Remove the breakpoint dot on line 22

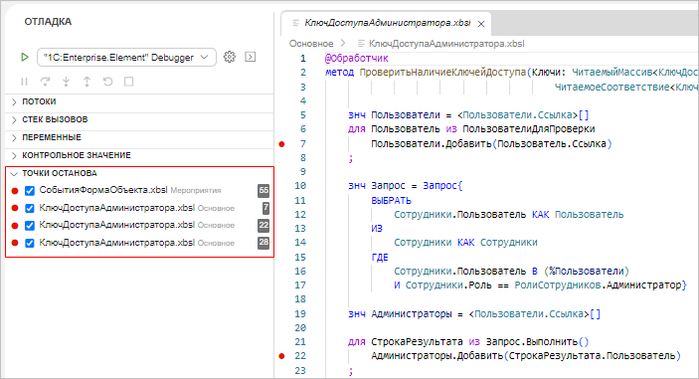click(x=281, y=356)
